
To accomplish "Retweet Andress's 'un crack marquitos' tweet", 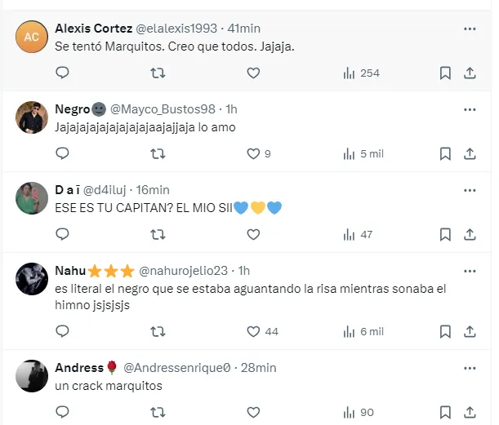I will [158, 412].
